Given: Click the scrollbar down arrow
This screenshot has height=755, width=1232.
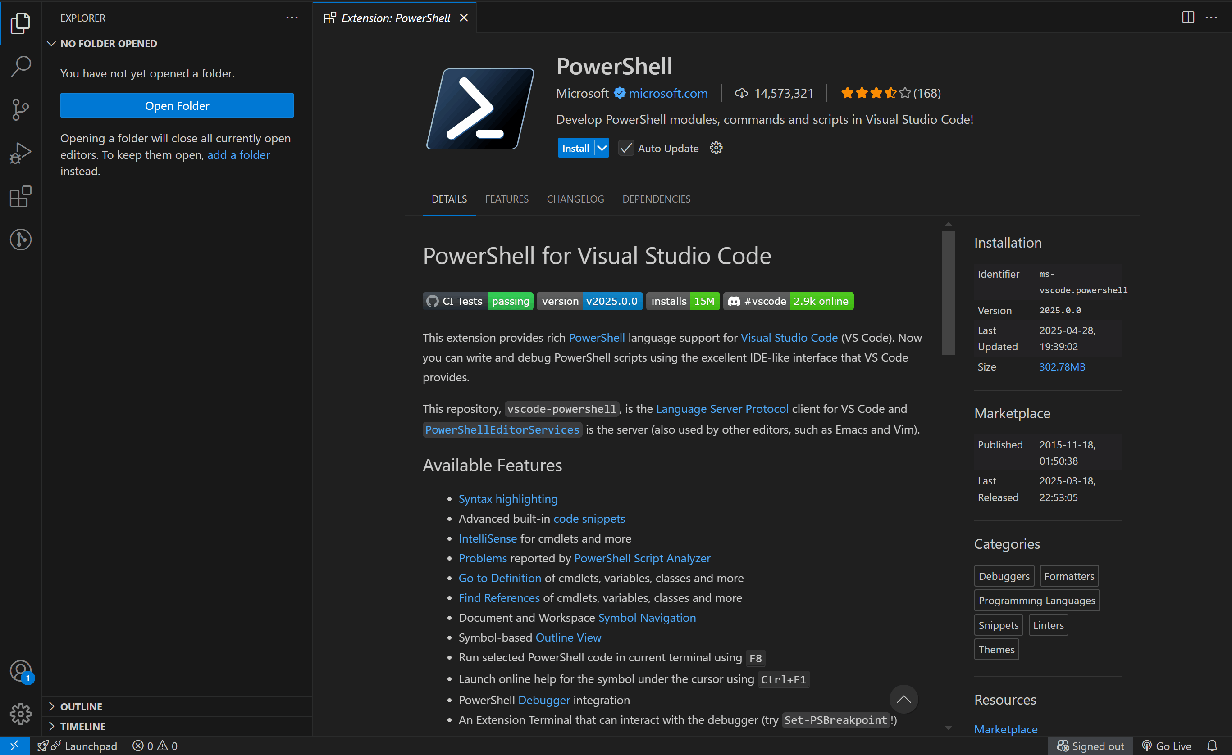Looking at the screenshot, I should (x=948, y=728).
